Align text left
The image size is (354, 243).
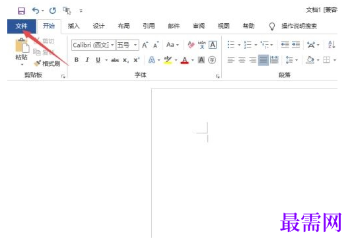pyautogui.click(x=230, y=60)
